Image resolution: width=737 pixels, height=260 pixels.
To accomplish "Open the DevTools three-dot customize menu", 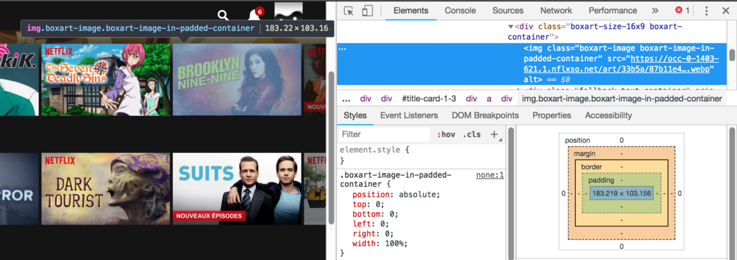I will click(x=706, y=11).
